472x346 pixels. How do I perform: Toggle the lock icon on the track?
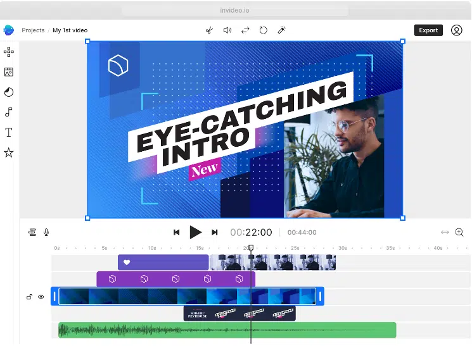coord(29,297)
